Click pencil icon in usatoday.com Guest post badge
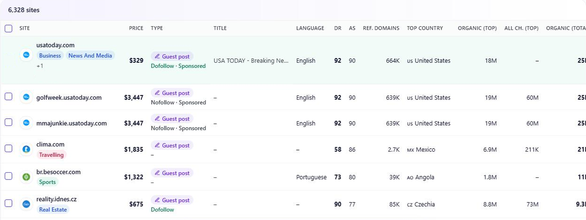 click(157, 56)
